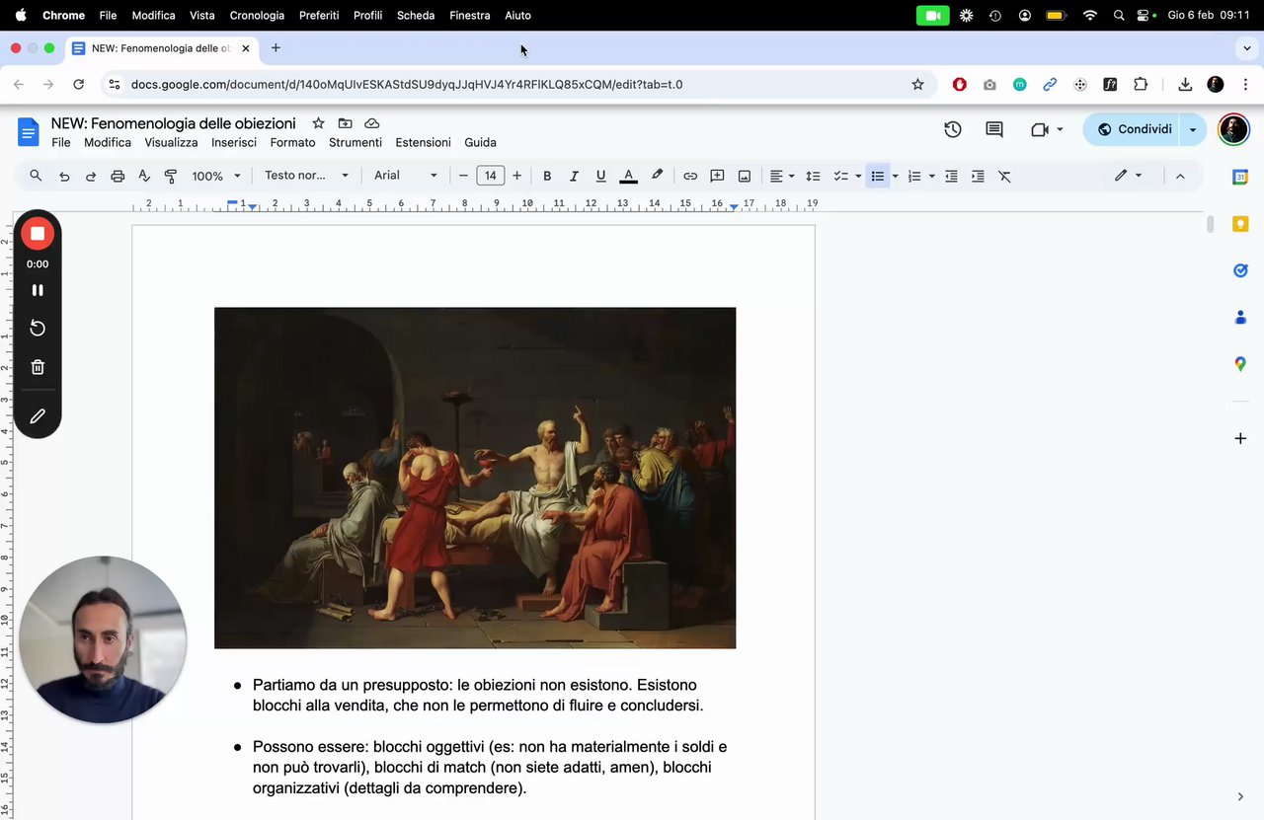Toggle underline formatting

(600, 176)
